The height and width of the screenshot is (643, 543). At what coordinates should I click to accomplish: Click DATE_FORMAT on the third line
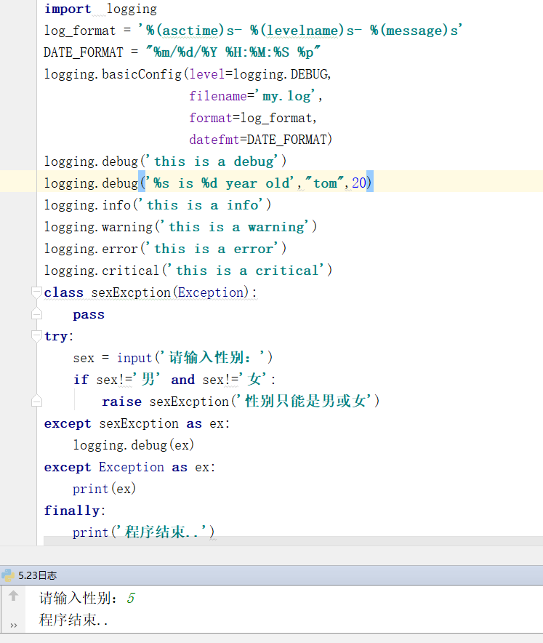(83, 52)
